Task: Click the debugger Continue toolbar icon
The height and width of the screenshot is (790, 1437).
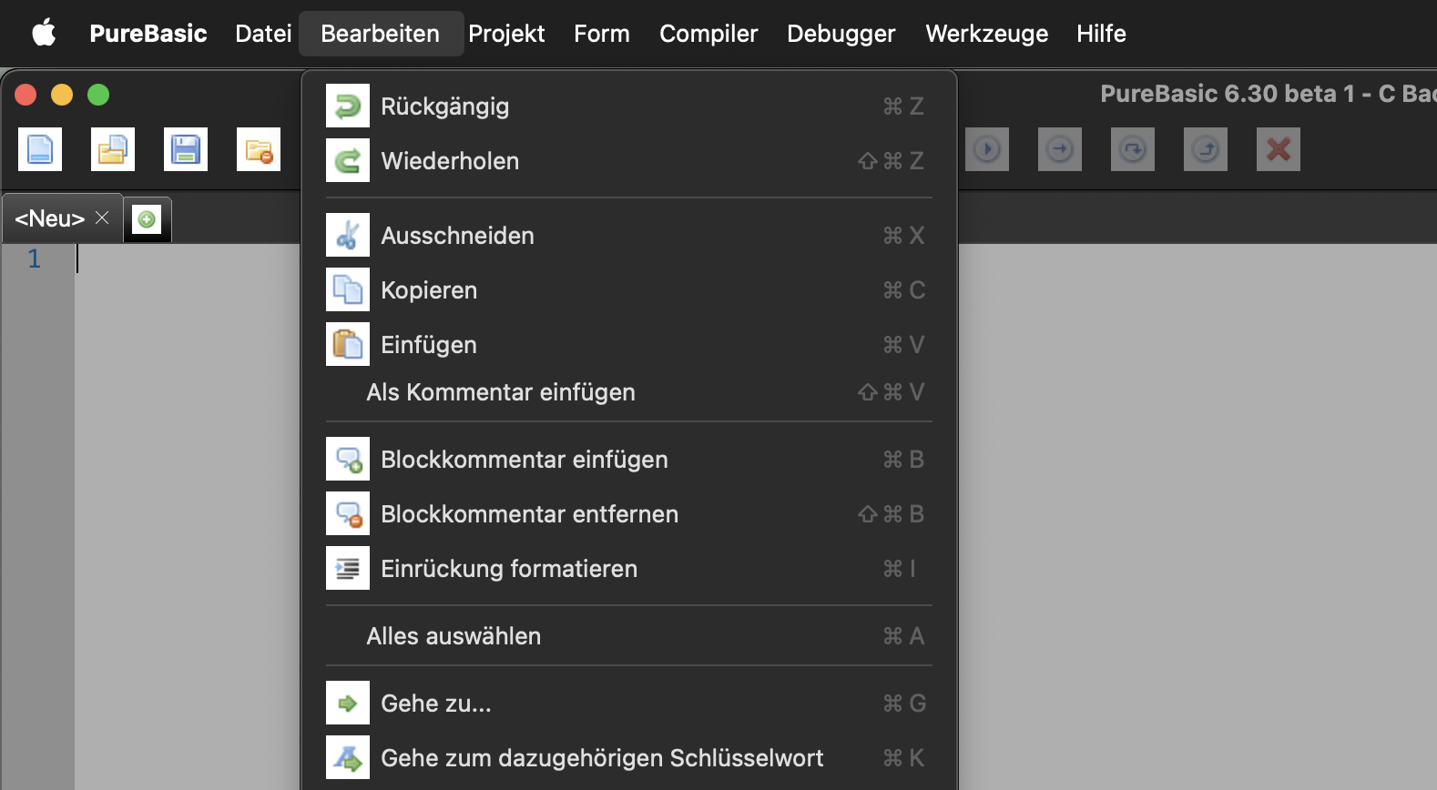Action: click(987, 149)
